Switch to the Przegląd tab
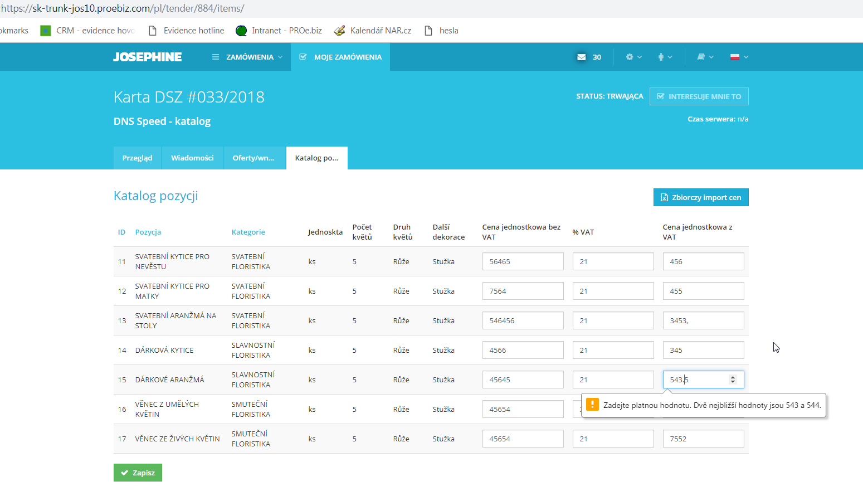Viewport: 863px width, 496px height. tap(137, 158)
